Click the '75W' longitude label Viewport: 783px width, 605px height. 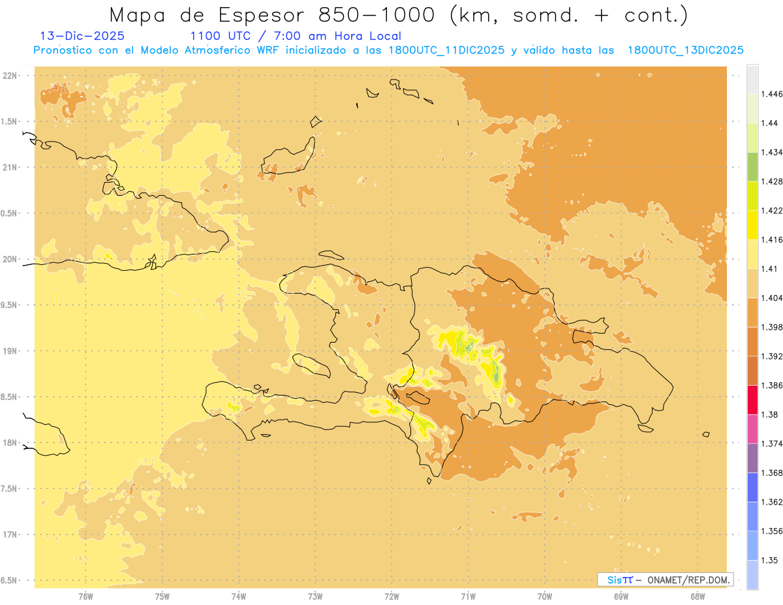[x=162, y=596]
